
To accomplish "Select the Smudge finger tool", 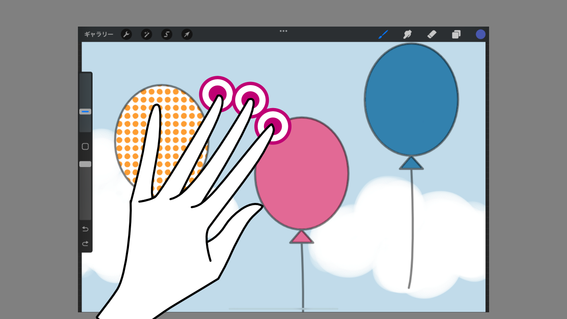I will (x=408, y=35).
